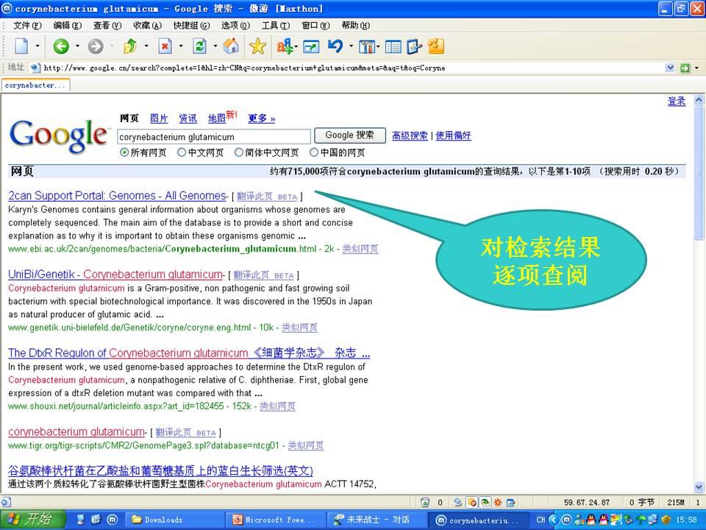The image size is (706, 530).
Task: Go back with the green Back arrow
Action: (61, 46)
